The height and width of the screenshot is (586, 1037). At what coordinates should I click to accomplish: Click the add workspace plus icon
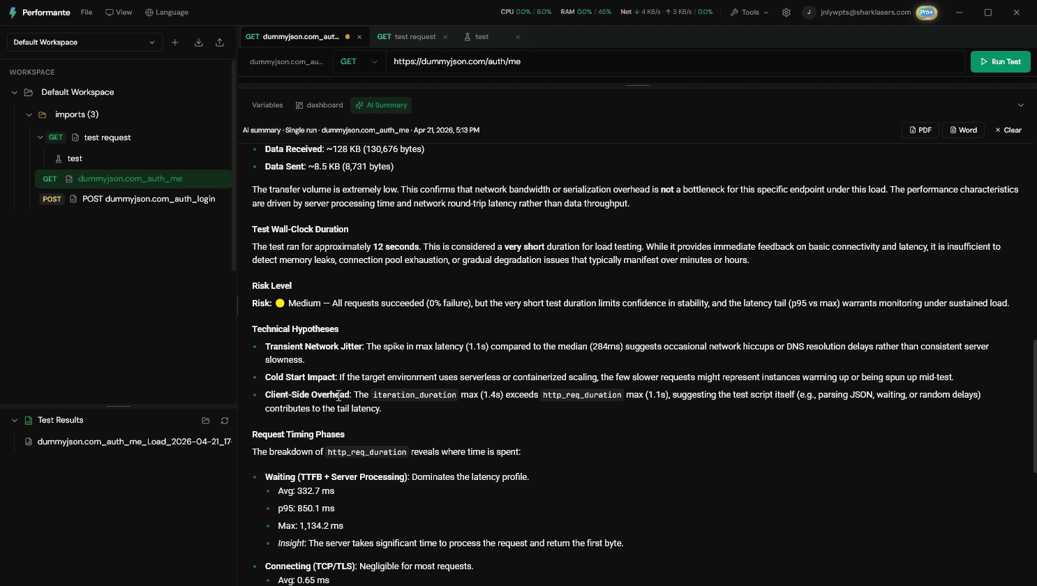click(175, 43)
